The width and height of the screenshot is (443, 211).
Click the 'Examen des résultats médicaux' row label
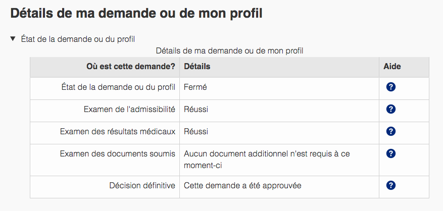click(117, 131)
